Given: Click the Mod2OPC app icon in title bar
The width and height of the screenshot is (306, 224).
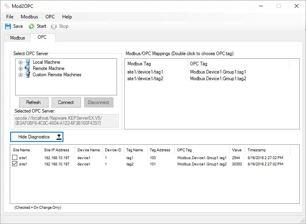Looking at the screenshot, I should click(7, 6).
